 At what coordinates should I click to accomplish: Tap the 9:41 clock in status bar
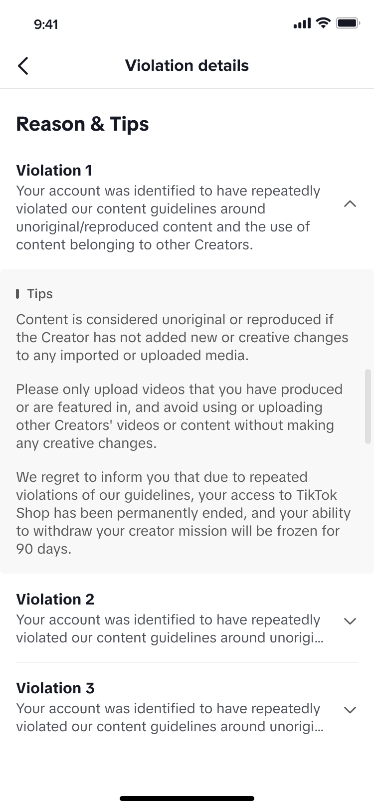coord(46,24)
